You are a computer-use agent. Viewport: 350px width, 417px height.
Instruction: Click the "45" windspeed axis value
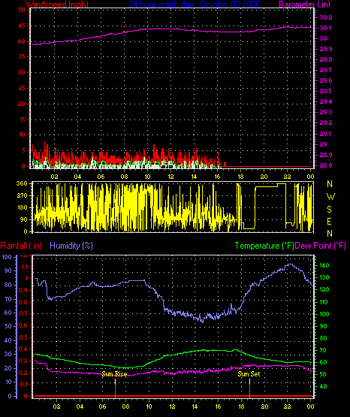[x=22, y=26]
